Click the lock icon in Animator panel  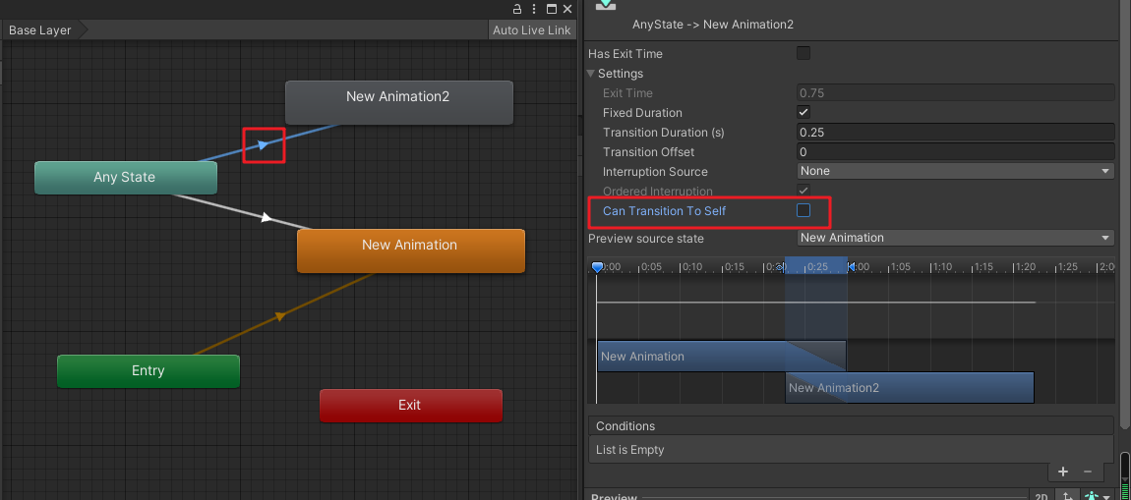point(517,8)
